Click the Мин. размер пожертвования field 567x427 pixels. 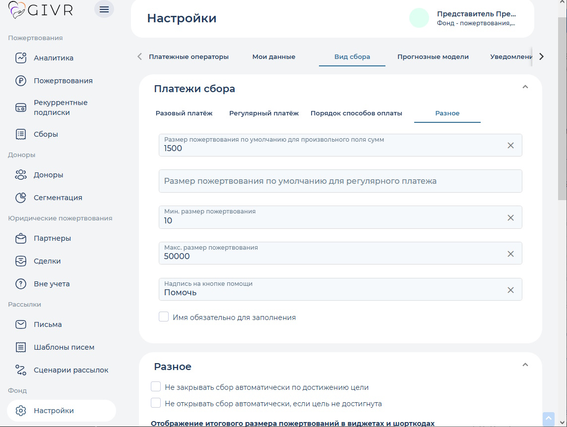coord(340,217)
